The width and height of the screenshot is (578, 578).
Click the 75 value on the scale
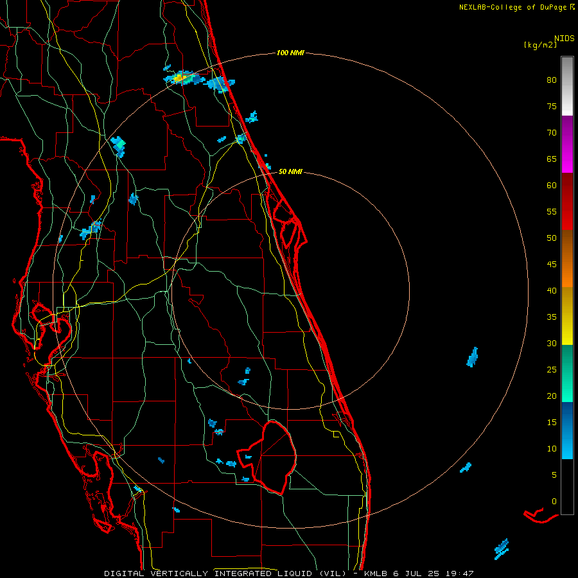[552, 107]
